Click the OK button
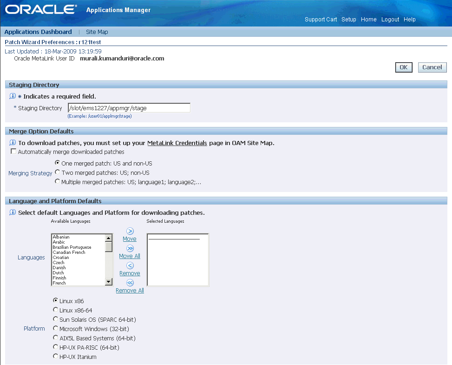Image resolution: width=452 pixels, height=365 pixels. pos(404,67)
